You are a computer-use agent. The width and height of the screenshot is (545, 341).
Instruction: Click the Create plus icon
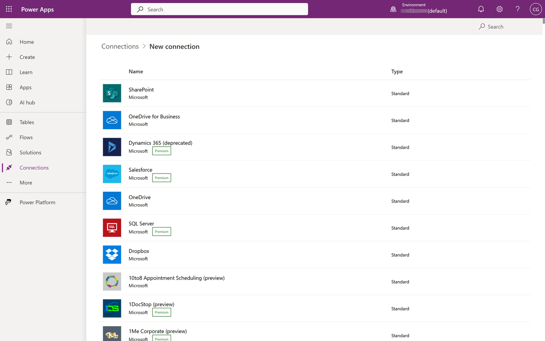(9, 57)
